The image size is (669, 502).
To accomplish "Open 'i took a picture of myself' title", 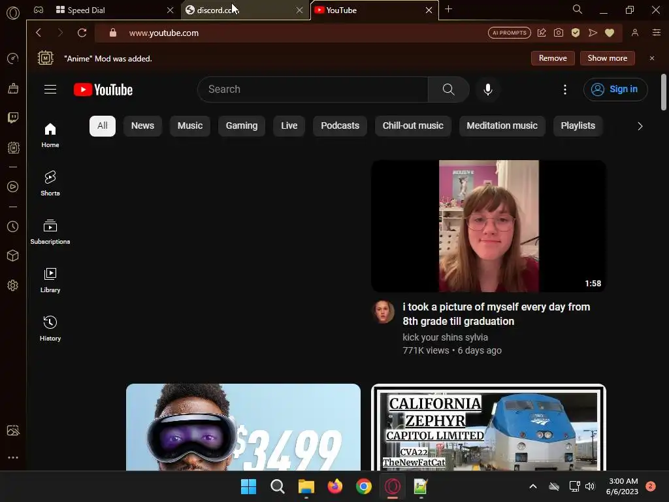I will click(x=497, y=314).
